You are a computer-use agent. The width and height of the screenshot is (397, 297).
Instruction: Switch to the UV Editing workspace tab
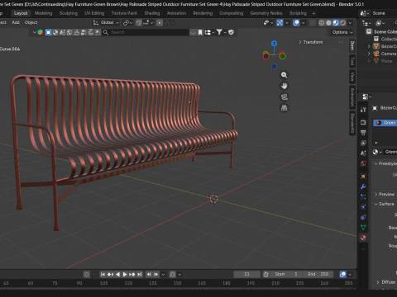tap(94, 13)
